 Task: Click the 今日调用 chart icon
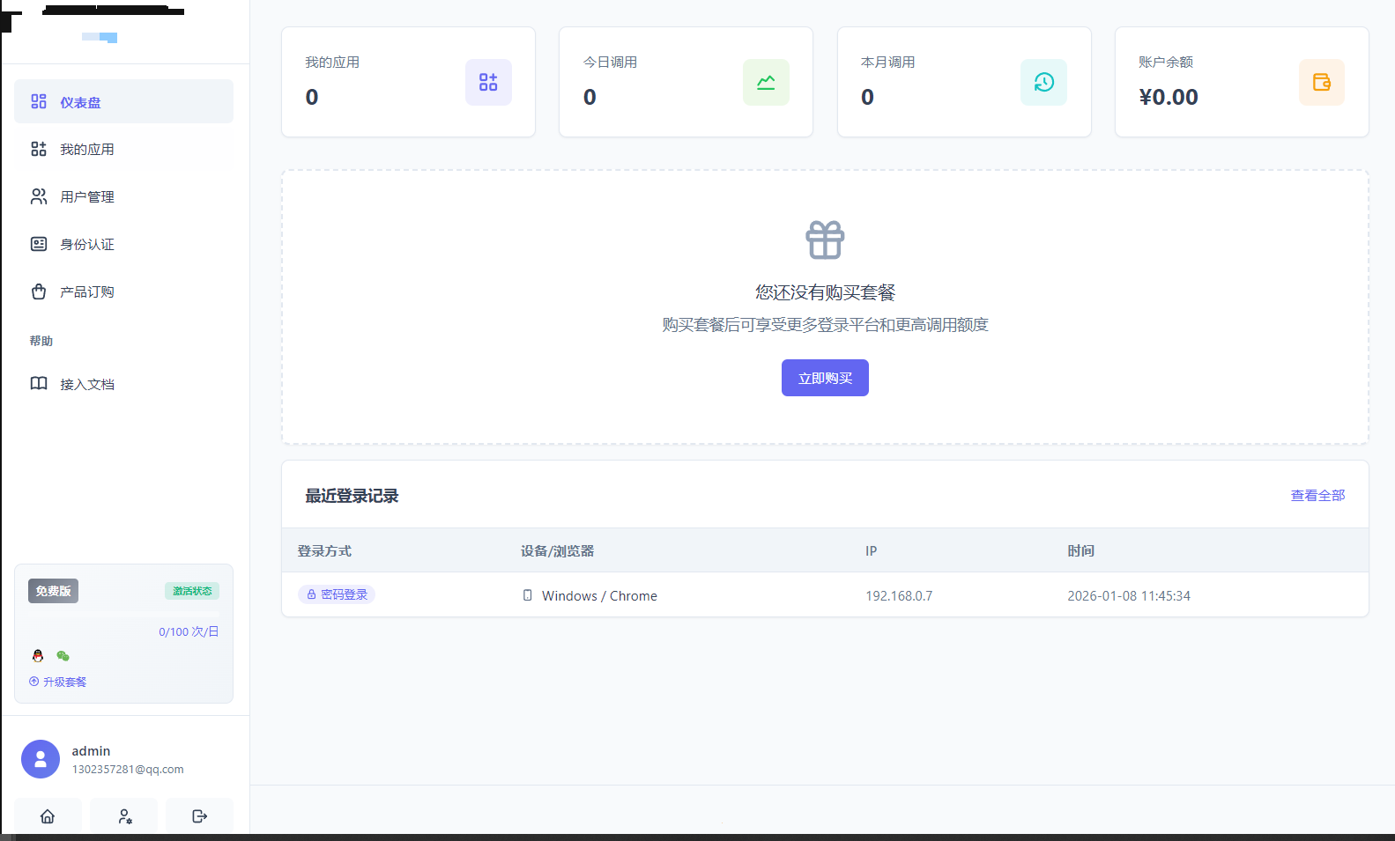(x=766, y=82)
